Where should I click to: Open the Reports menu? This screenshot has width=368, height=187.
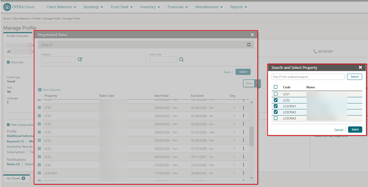(239, 7)
